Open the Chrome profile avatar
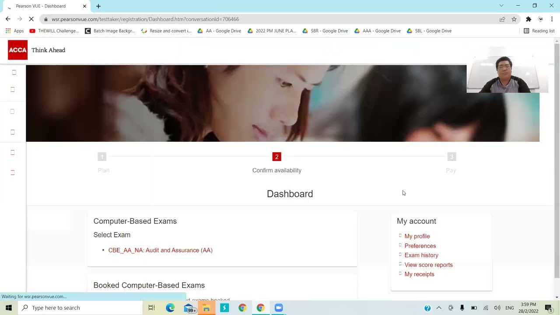 point(540,19)
